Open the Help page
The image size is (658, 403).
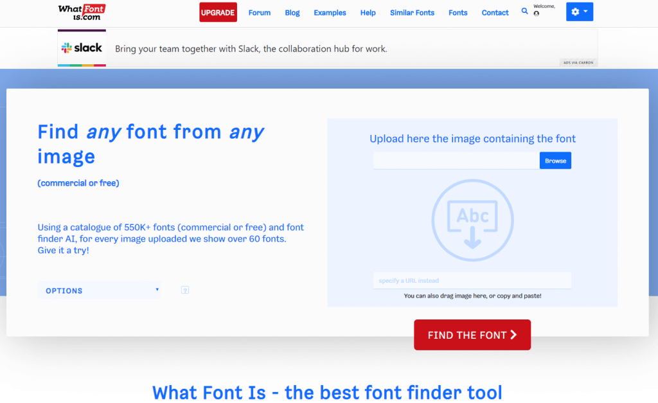click(x=368, y=13)
